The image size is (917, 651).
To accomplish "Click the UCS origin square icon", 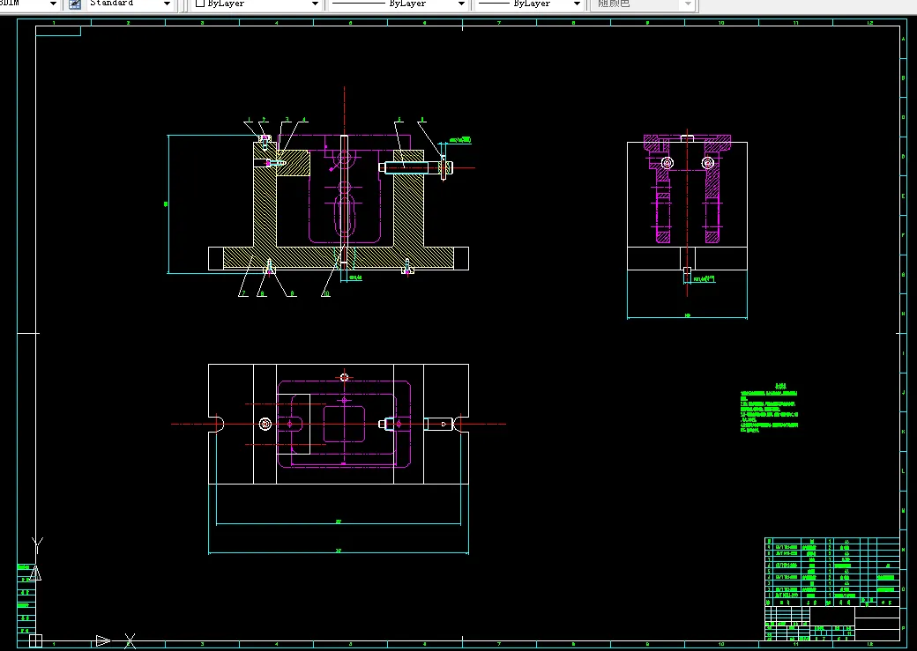I will [35, 640].
